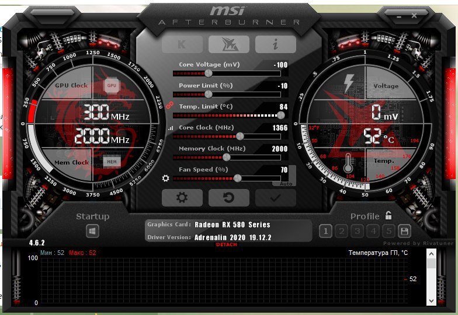The height and width of the screenshot is (315, 458).
Task: Click the Powered by Rivatuner text
Action: (x=418, y=243)
